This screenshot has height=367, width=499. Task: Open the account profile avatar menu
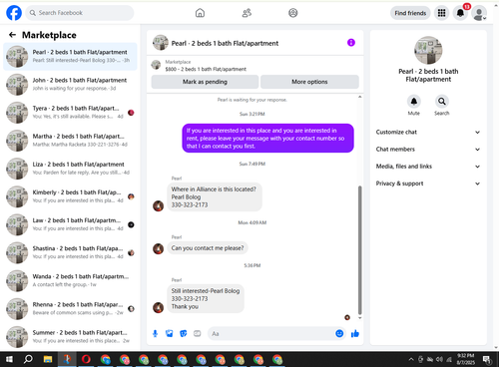[479, 13]
